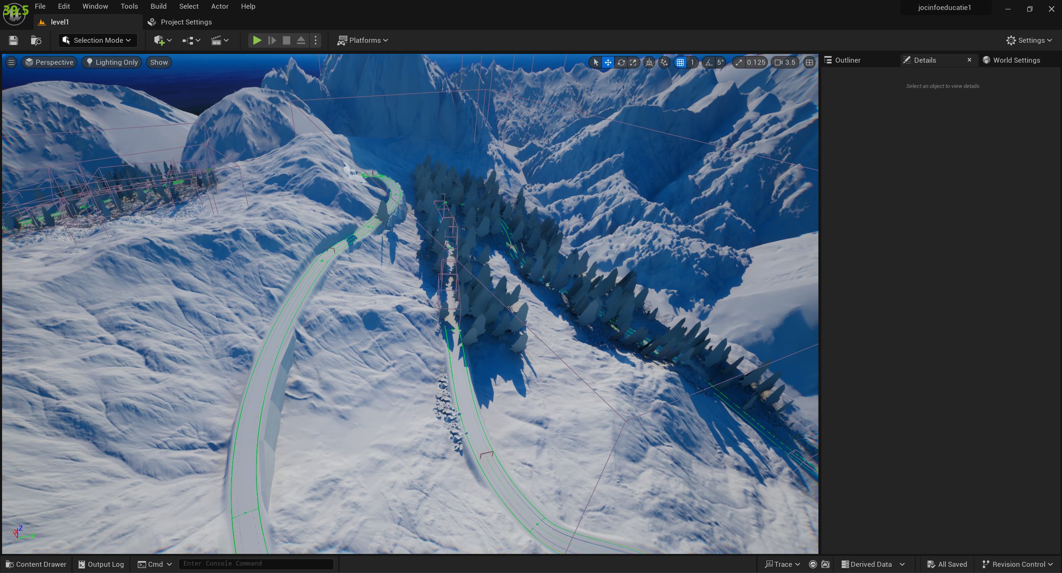Switch to the World Settings tab
Viewport: 1062px width, 573px height.
click(1016, 60)
